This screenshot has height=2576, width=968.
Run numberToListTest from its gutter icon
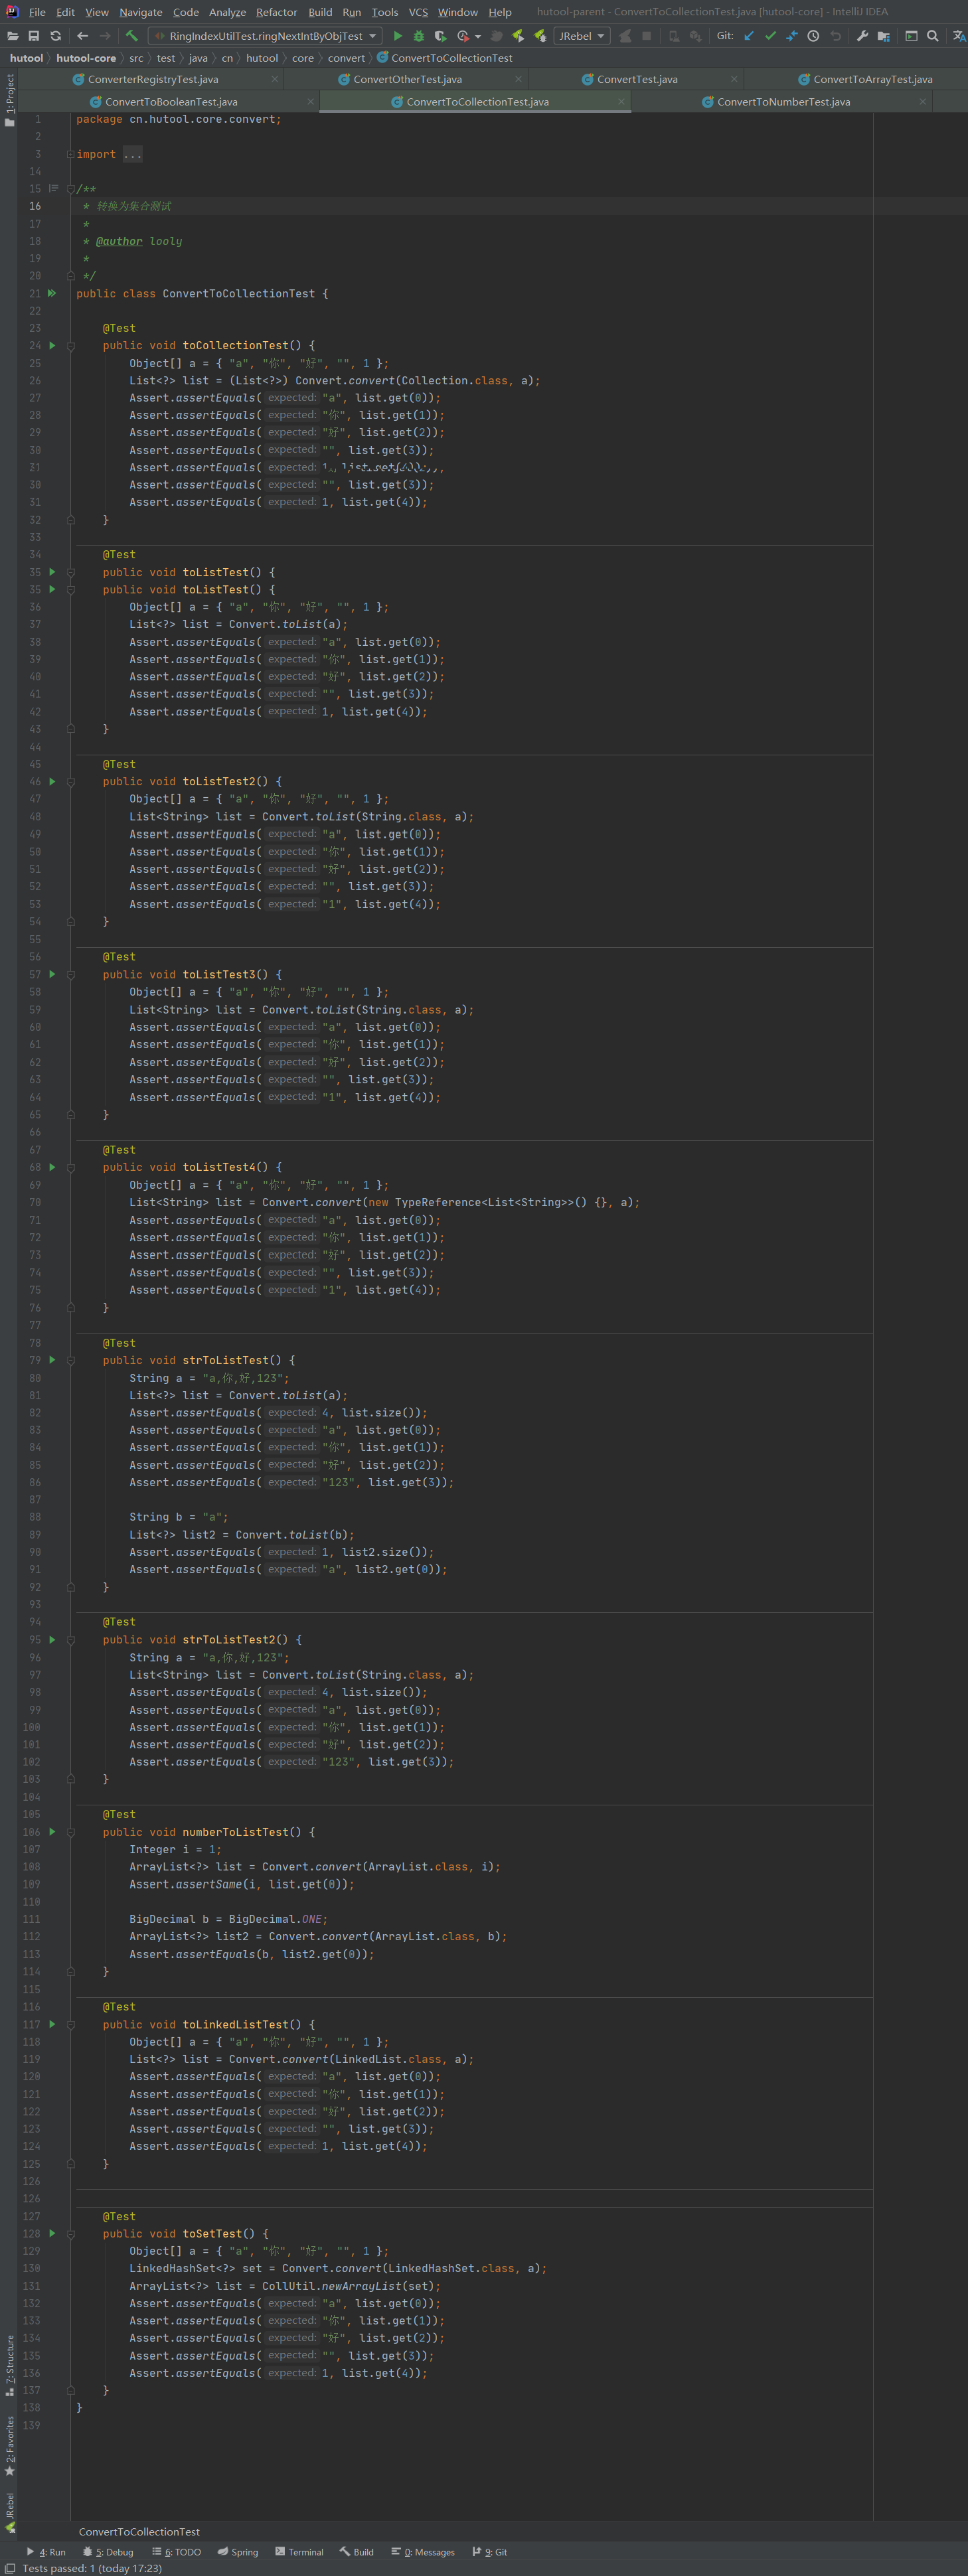[52, 1832]
